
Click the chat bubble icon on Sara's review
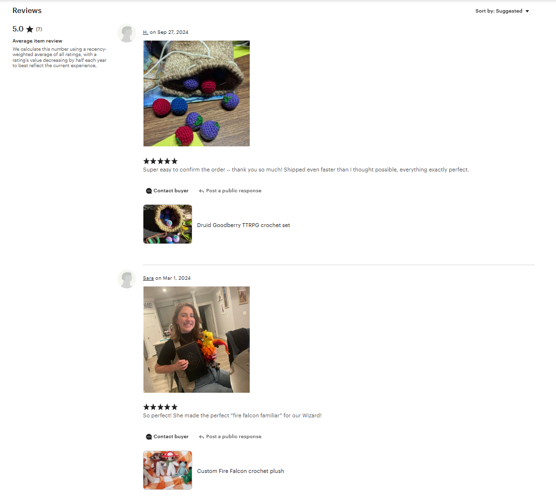(149, 437)
